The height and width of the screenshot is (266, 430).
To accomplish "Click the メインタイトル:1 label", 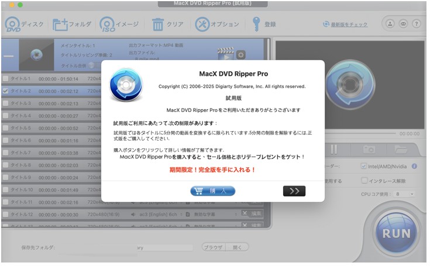I will (x=78, y=45).
